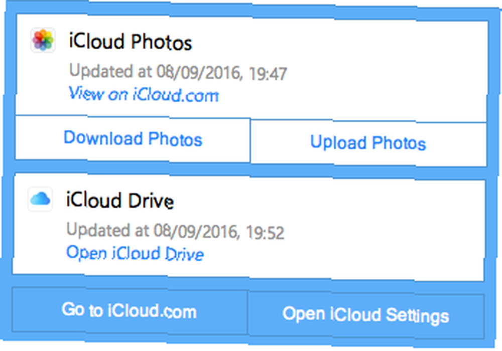The image size is (502, 351).
Task: Select the Drive 'Updated at' status line
Action: pyautogui.click(x=175, y=231)
